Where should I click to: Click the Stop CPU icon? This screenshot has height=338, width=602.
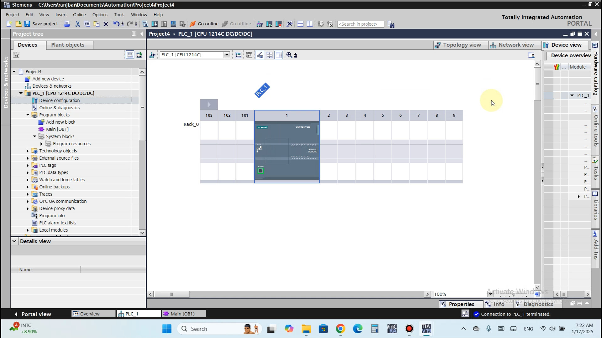[x=278, y=24]
